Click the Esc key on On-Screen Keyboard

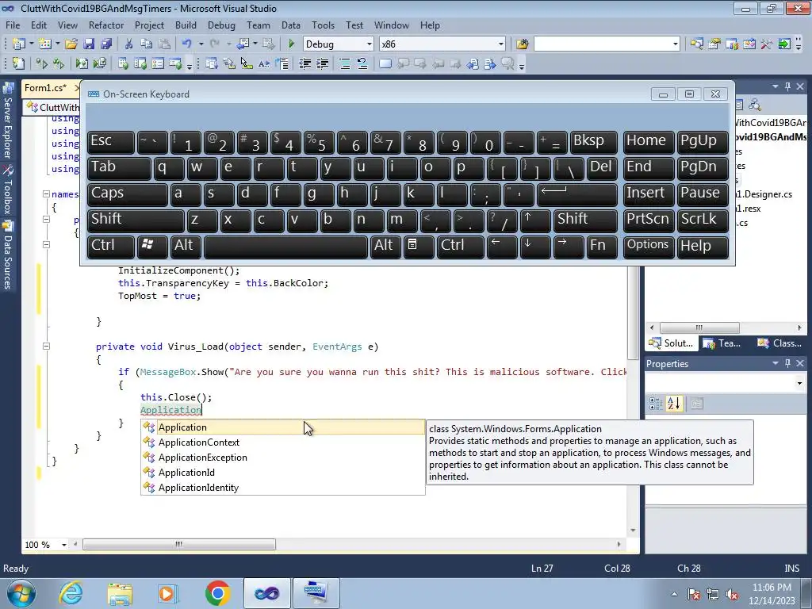111,142
